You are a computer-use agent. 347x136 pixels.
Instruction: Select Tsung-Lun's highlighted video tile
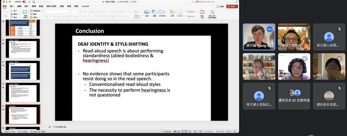point(259,37)
